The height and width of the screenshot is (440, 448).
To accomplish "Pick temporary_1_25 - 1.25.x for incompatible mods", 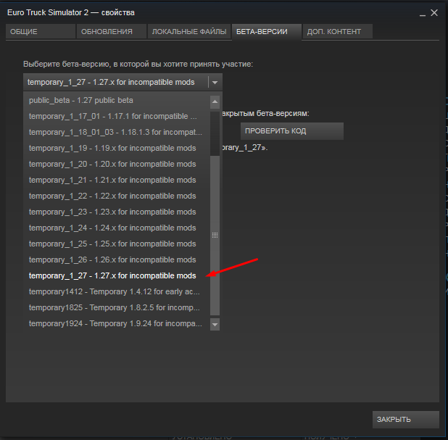I will click(116, 244).
